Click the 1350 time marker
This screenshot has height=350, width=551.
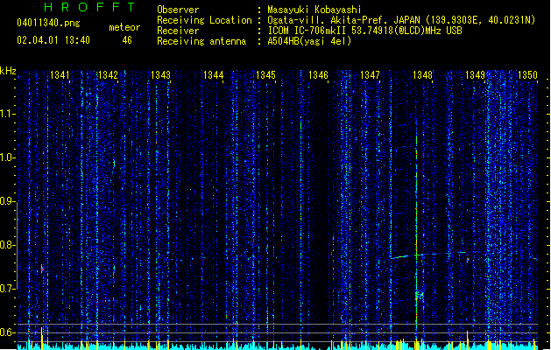pos(527,74)
